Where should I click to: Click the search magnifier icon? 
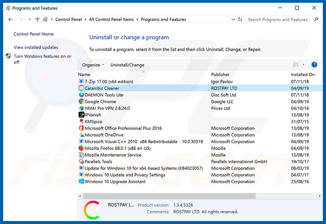[x=316, y=19]
